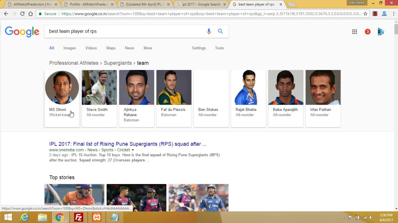Click the blue search magnifier button
The image size is (398, 223).
click(x=220, y=31)
